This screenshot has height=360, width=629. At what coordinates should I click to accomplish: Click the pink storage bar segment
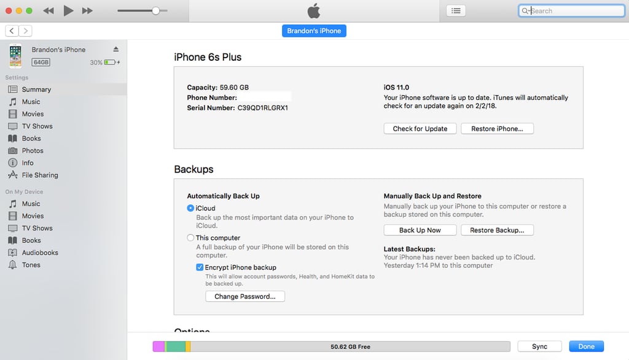click(158, 347)
